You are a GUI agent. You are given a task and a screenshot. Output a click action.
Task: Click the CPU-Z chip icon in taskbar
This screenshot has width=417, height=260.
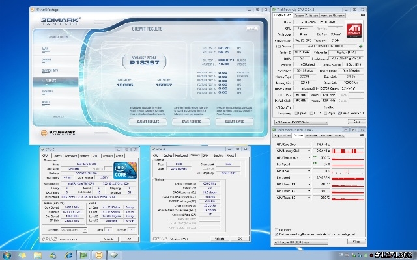click(x=114, y=255)
